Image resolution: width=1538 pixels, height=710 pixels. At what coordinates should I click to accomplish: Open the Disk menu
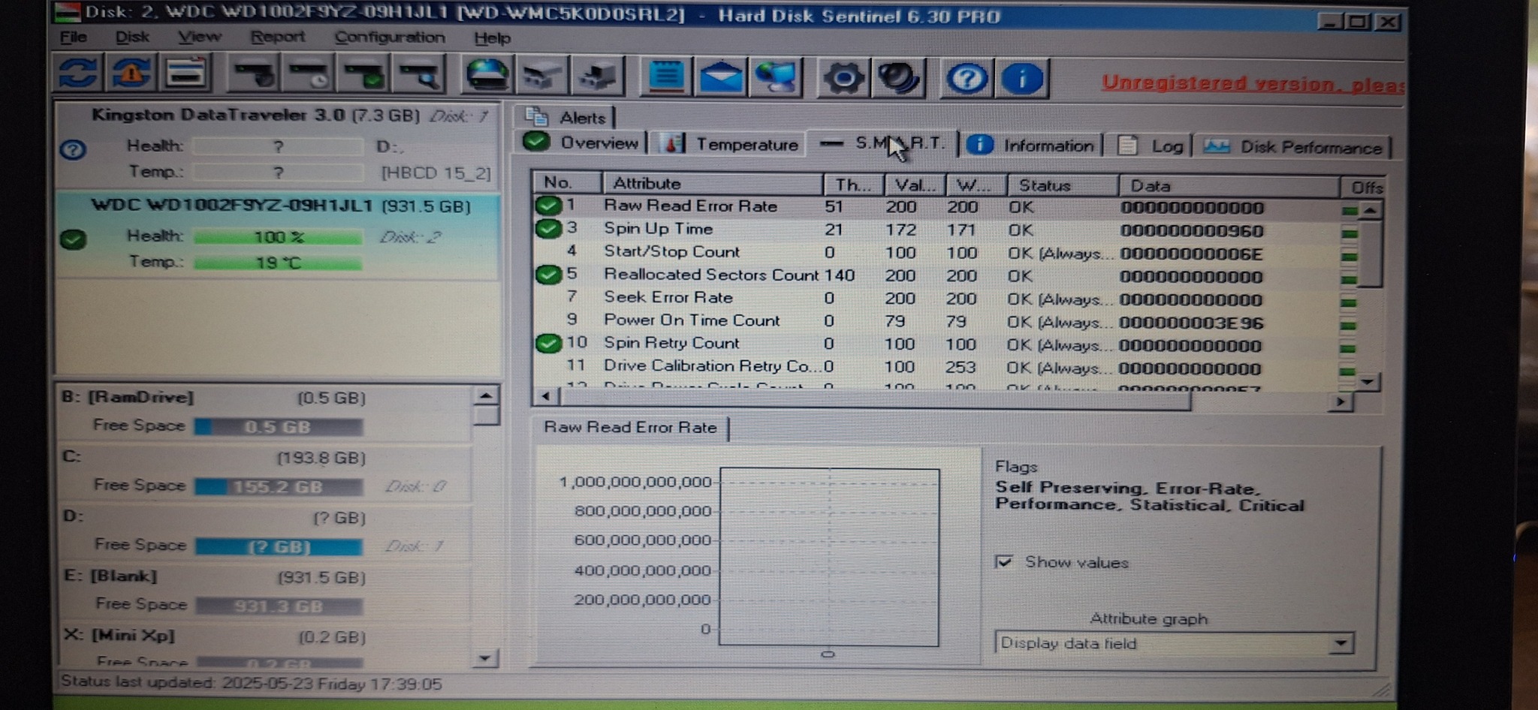pyautogui.click(x=132, y=37)
